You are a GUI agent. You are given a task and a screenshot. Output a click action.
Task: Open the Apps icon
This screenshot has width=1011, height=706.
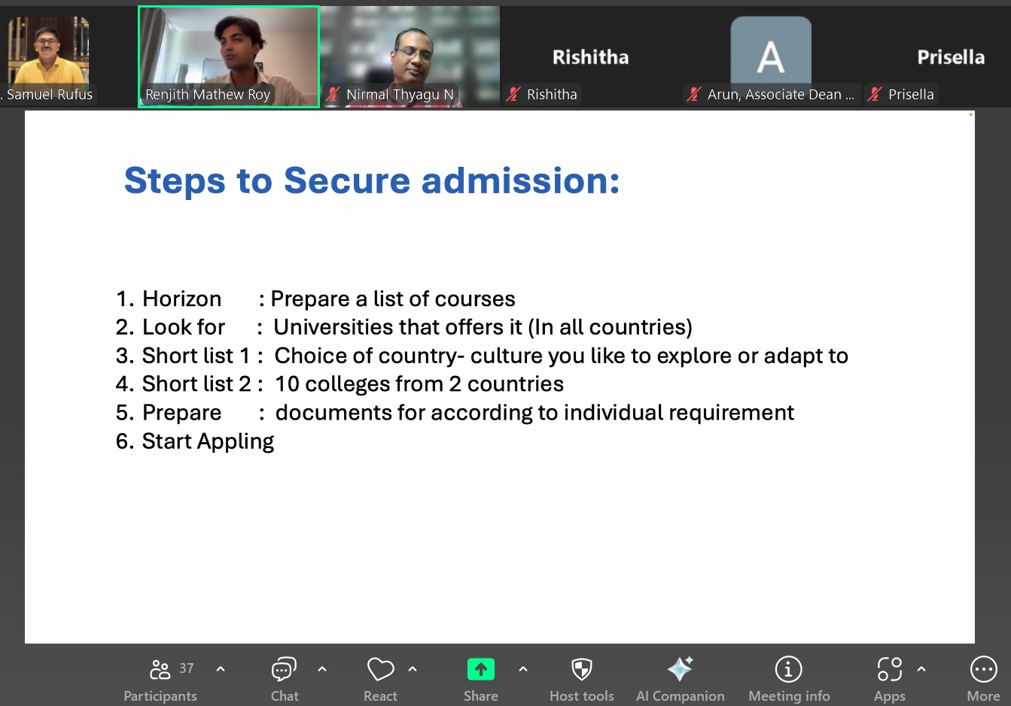point(889,669)
